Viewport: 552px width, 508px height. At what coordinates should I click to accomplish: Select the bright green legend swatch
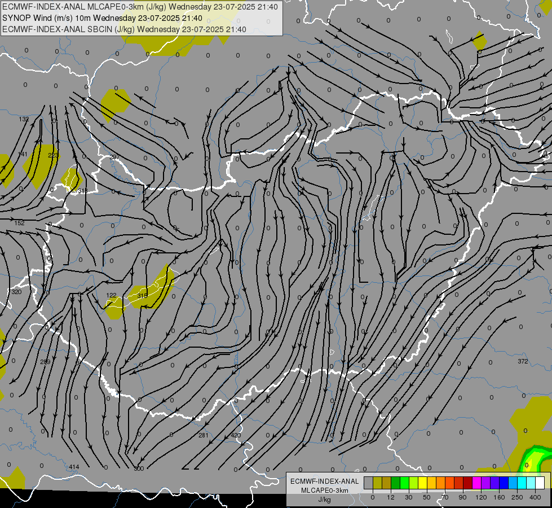[404, 483]
